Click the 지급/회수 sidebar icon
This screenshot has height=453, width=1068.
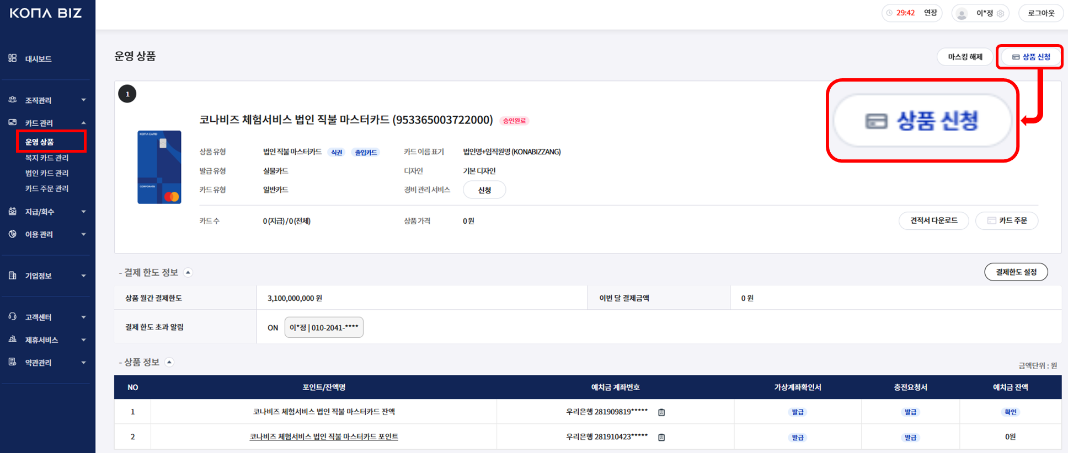[12, 211]
